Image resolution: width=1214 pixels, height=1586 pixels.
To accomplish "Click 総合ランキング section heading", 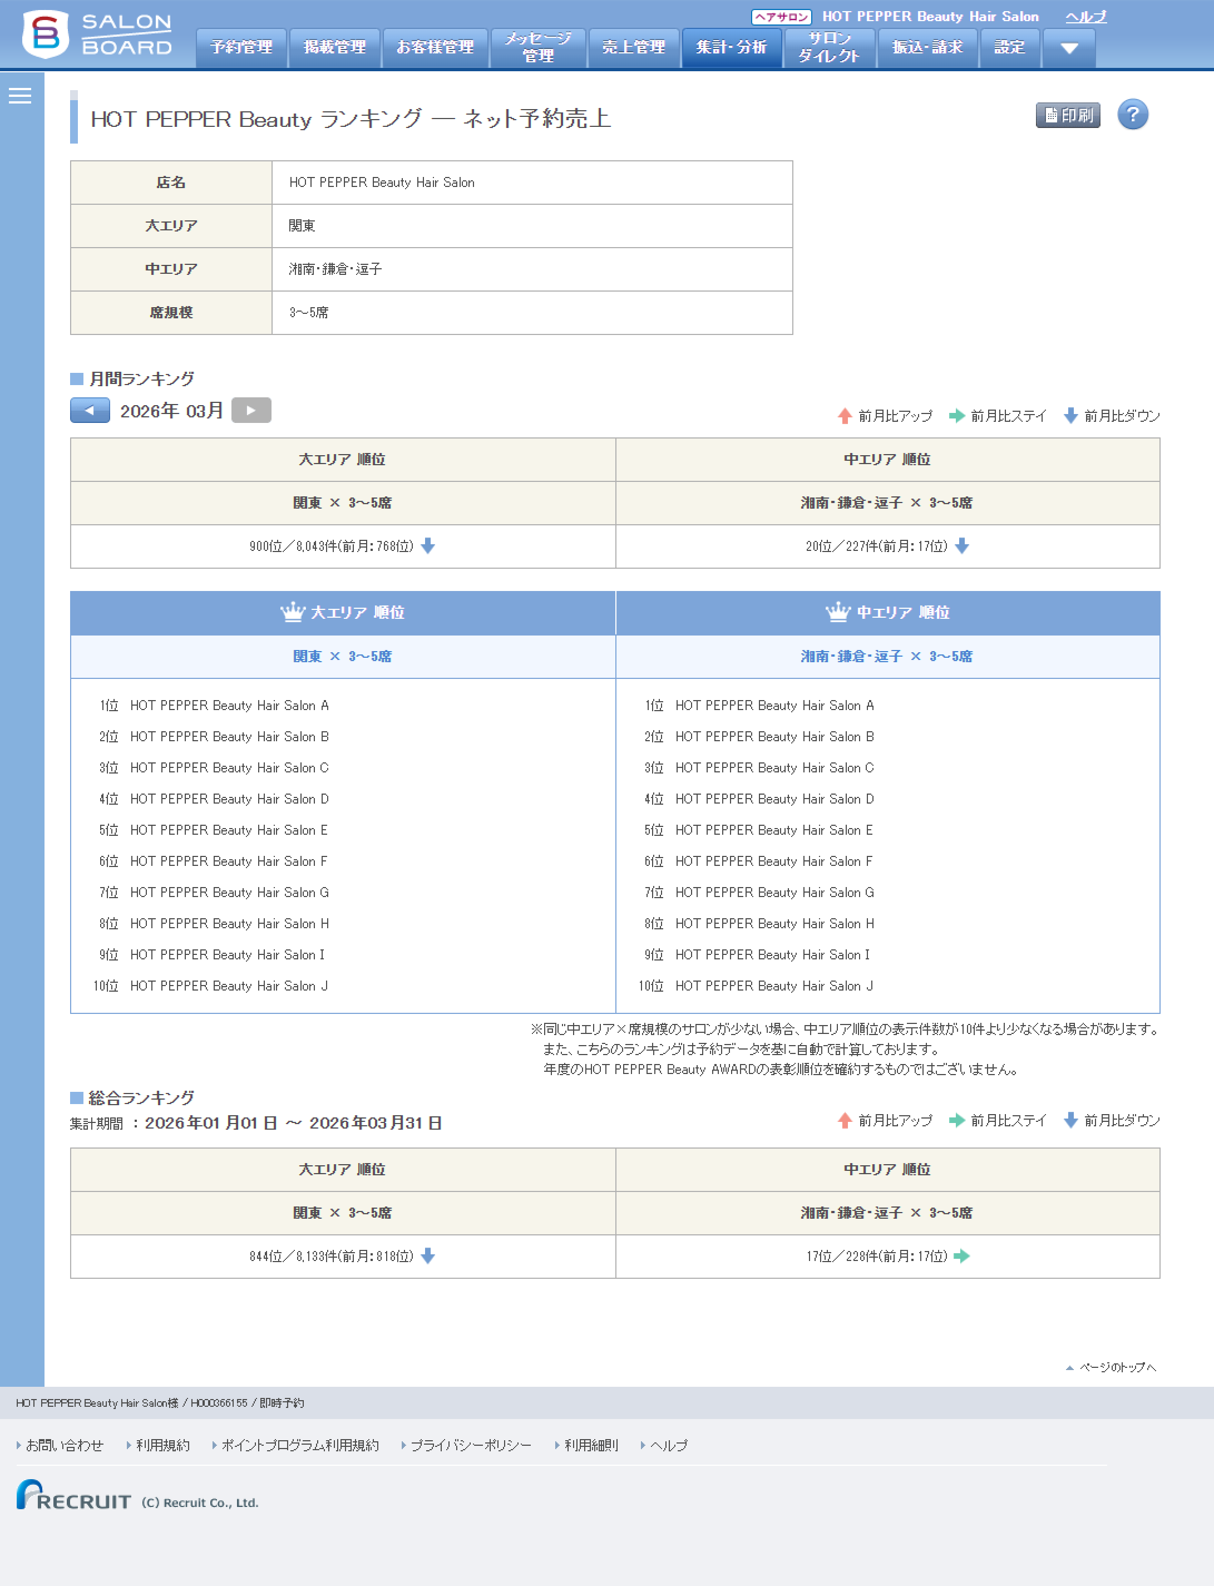I will [x=141, y=1098].
